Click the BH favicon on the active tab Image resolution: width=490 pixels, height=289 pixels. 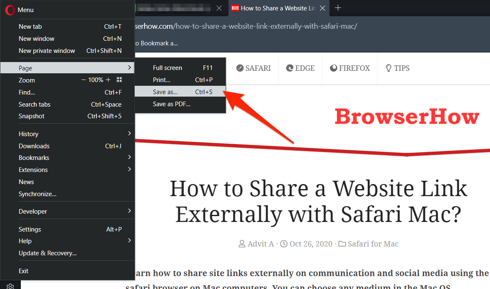pos(235,8)
